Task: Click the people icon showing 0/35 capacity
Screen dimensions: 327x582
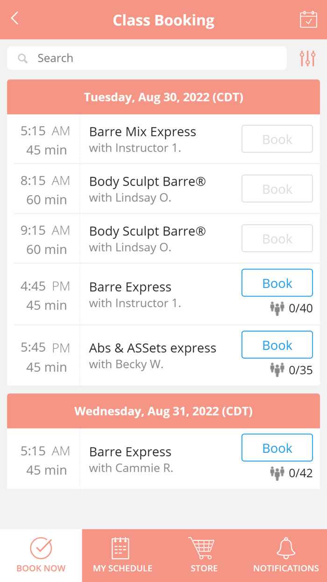Action: pyautogui.click(x=277, y=370)
